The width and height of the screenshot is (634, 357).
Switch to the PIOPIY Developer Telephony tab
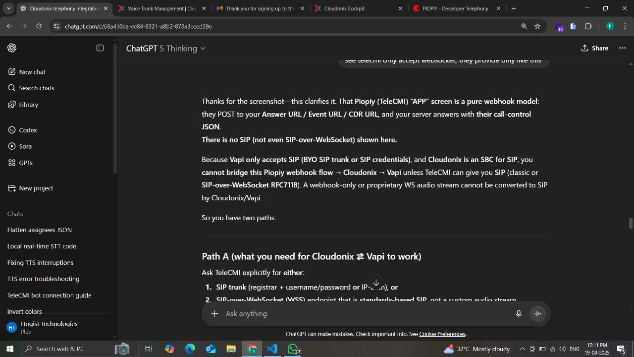[455, 8]
